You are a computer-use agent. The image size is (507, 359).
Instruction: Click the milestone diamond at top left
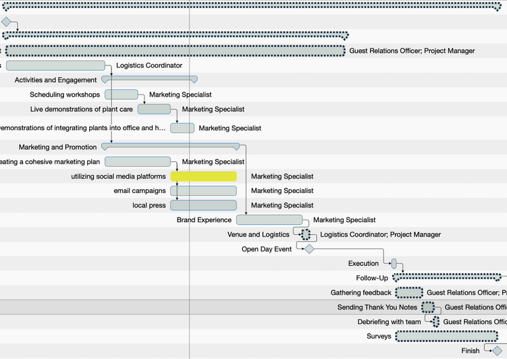pyautogui.click(x=6, y=22)
